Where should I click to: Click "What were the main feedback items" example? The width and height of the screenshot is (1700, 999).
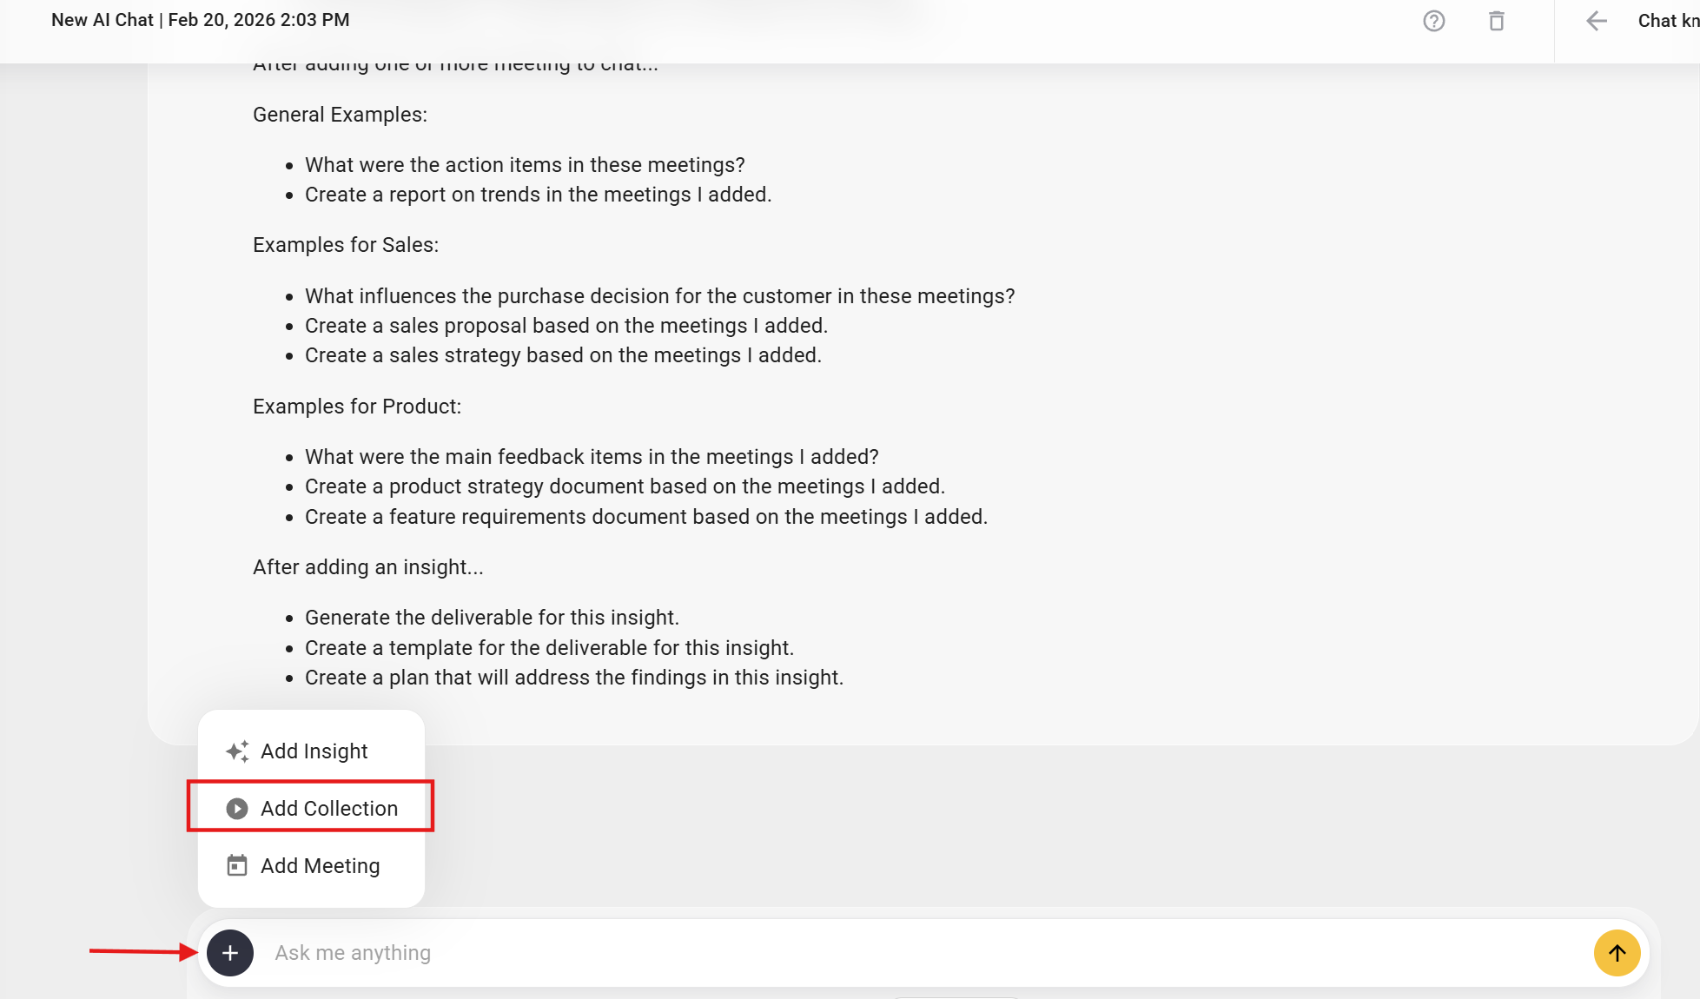592,457
